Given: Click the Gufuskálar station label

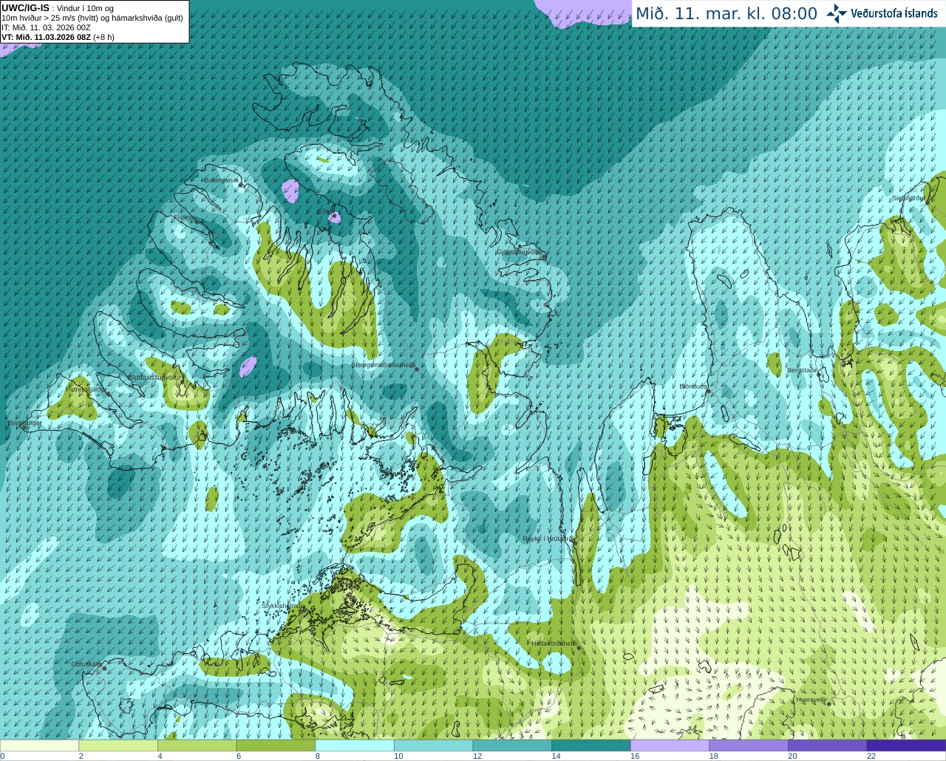Looking at the screenshot, I should pos(86,664).
